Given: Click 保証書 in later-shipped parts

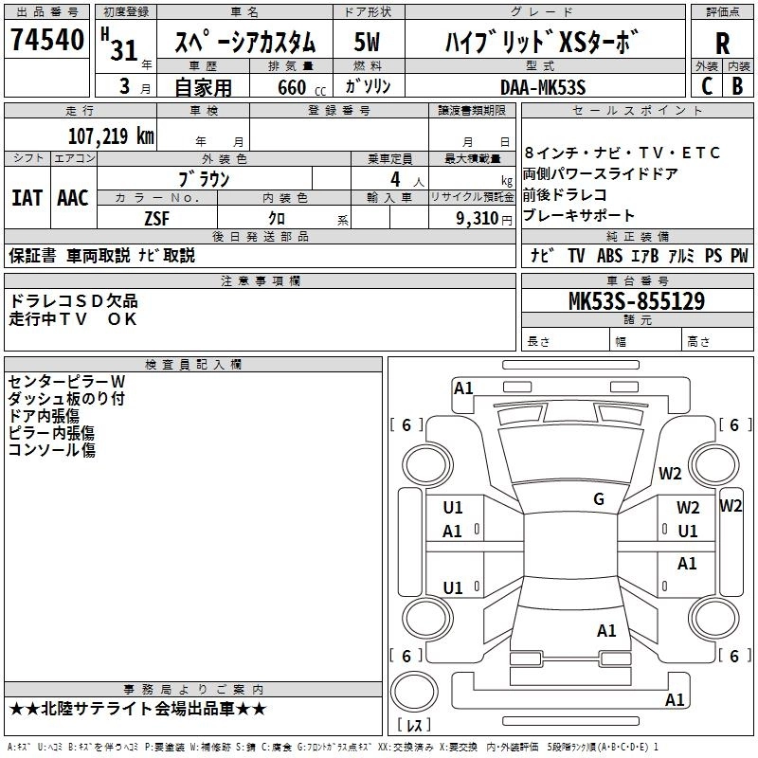Looking at the screenshot, I should coord(32,255).
